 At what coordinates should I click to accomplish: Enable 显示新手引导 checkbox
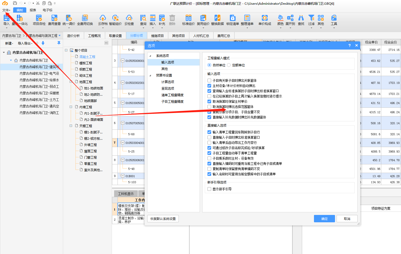tap(209, 189)
